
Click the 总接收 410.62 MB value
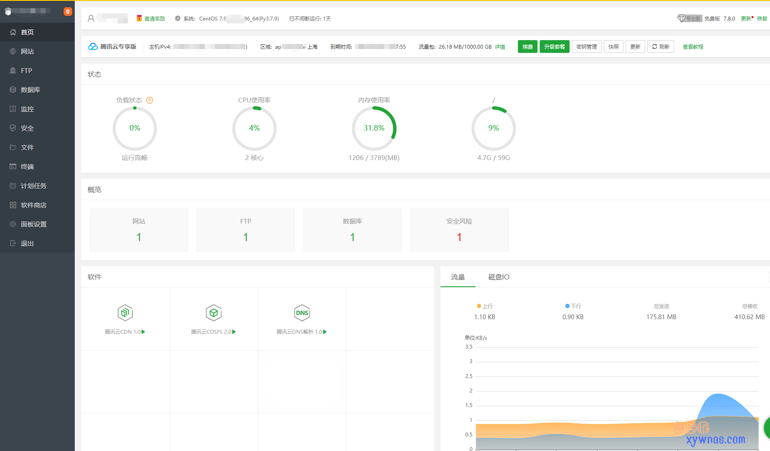pyautogui.click(x=749, y=317)
